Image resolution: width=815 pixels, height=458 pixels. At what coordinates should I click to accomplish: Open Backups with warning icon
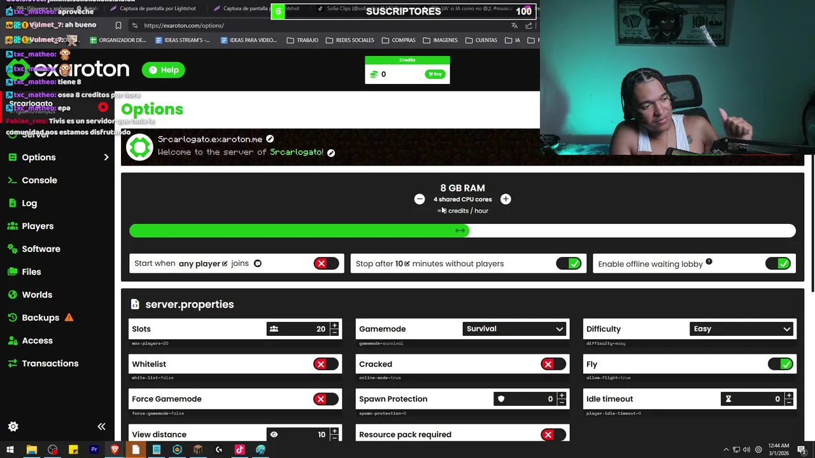pos(41,317)
